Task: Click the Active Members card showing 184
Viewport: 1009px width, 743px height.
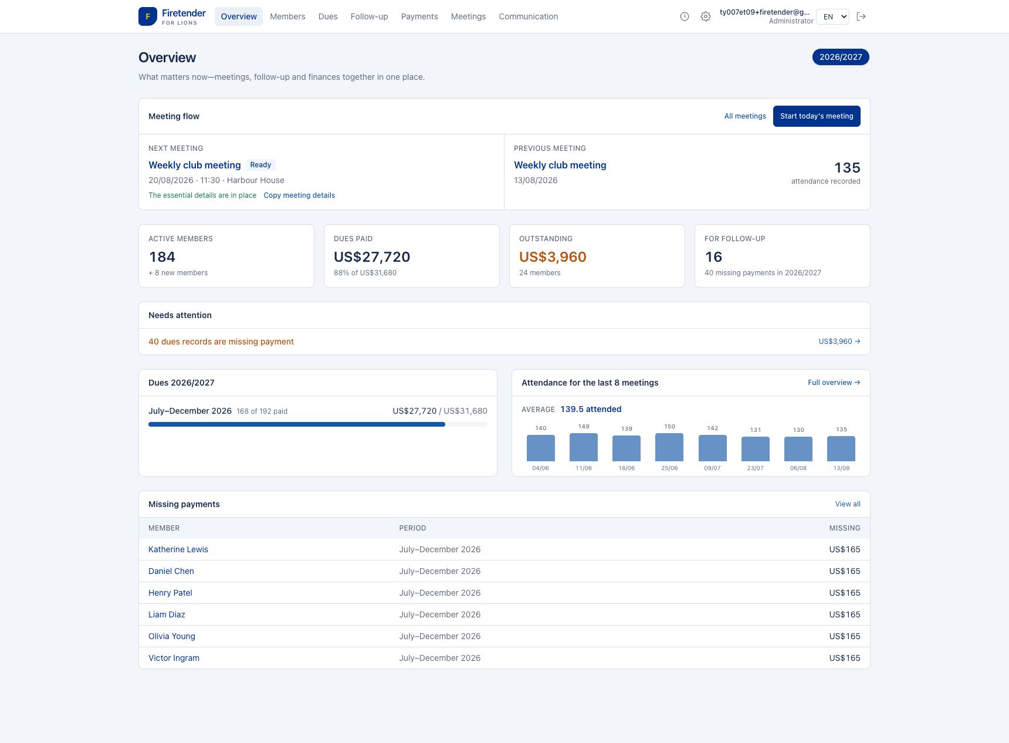Action: click(x=226, y=256)
